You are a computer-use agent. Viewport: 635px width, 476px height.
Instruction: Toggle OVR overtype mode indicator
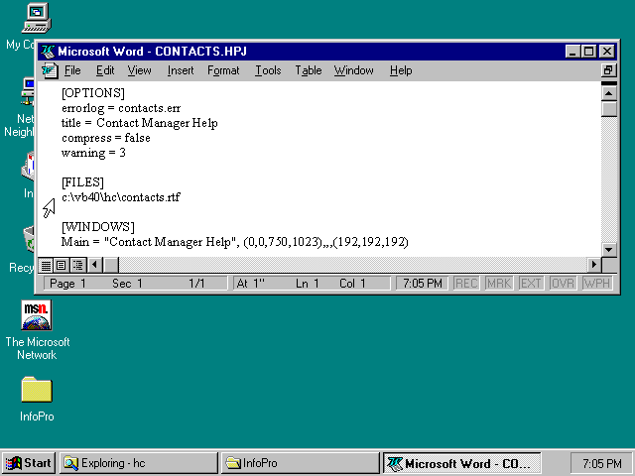click(x=563, y=284)
